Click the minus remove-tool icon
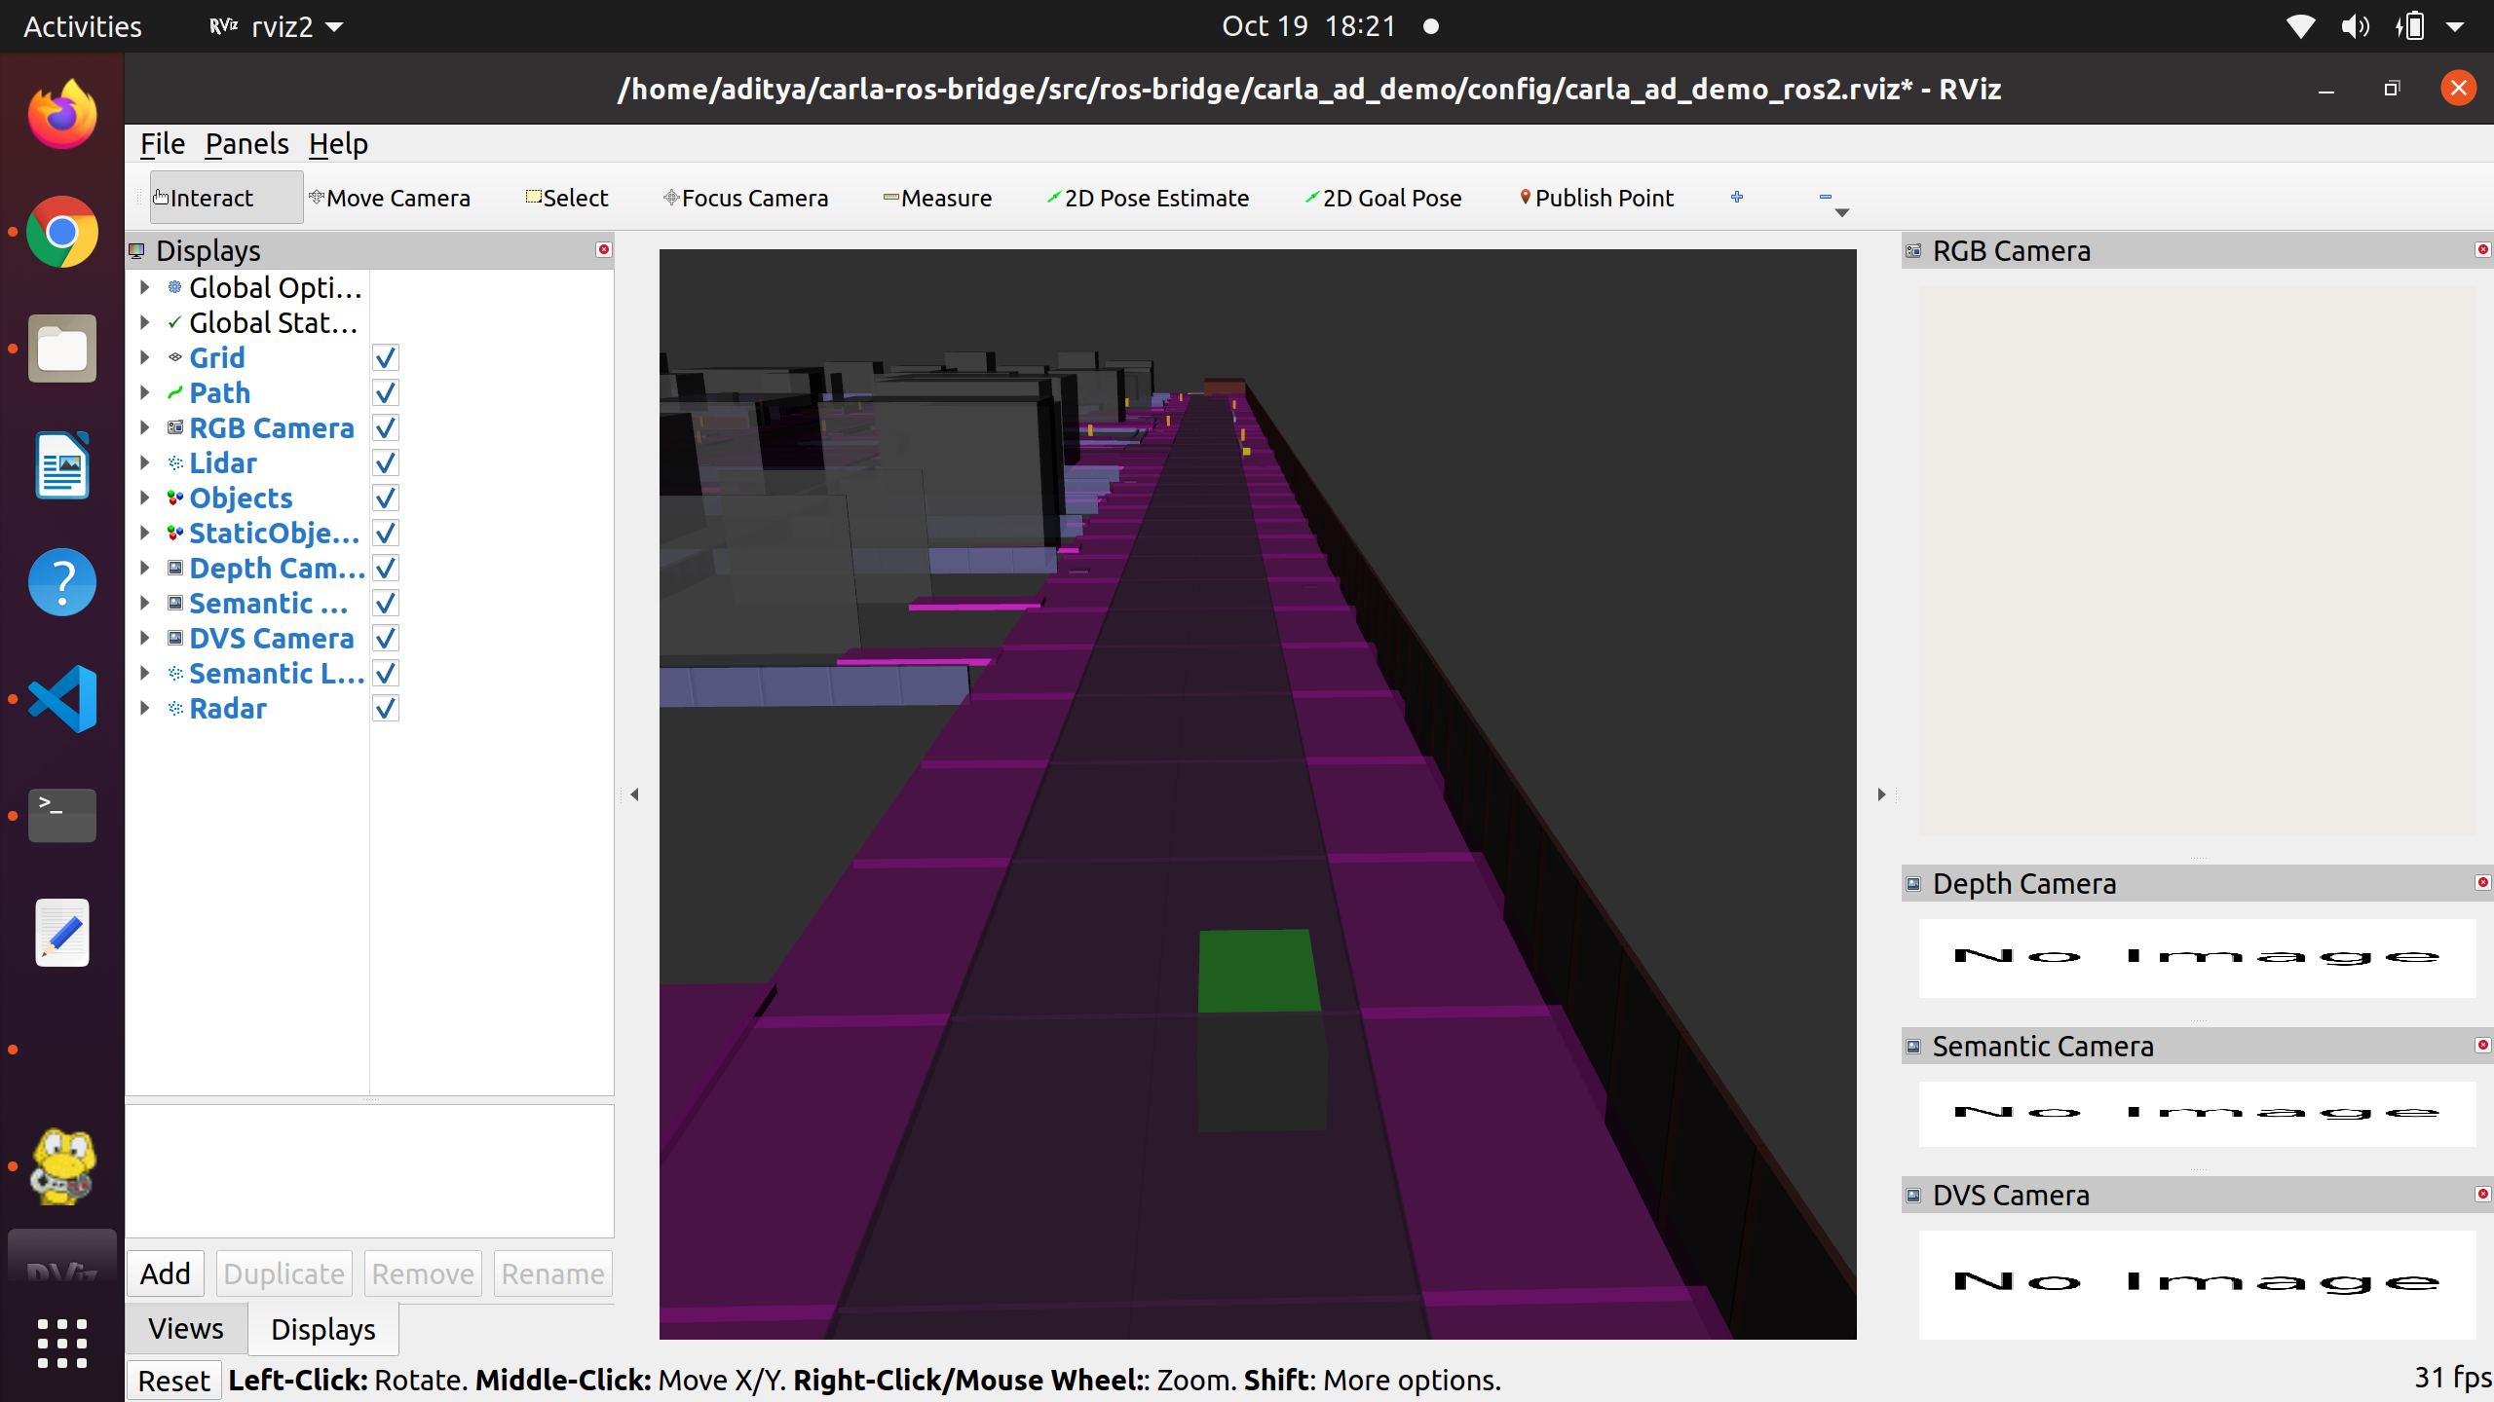 click(1826, 197)
